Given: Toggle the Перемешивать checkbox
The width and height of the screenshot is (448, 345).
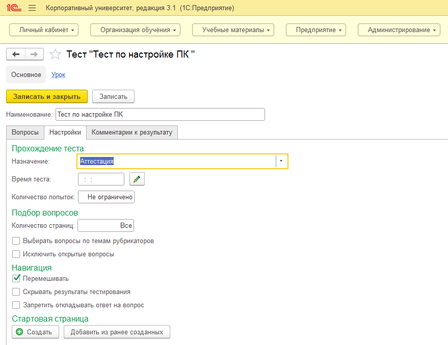Looking at the screenshot, I should [17, 279].
